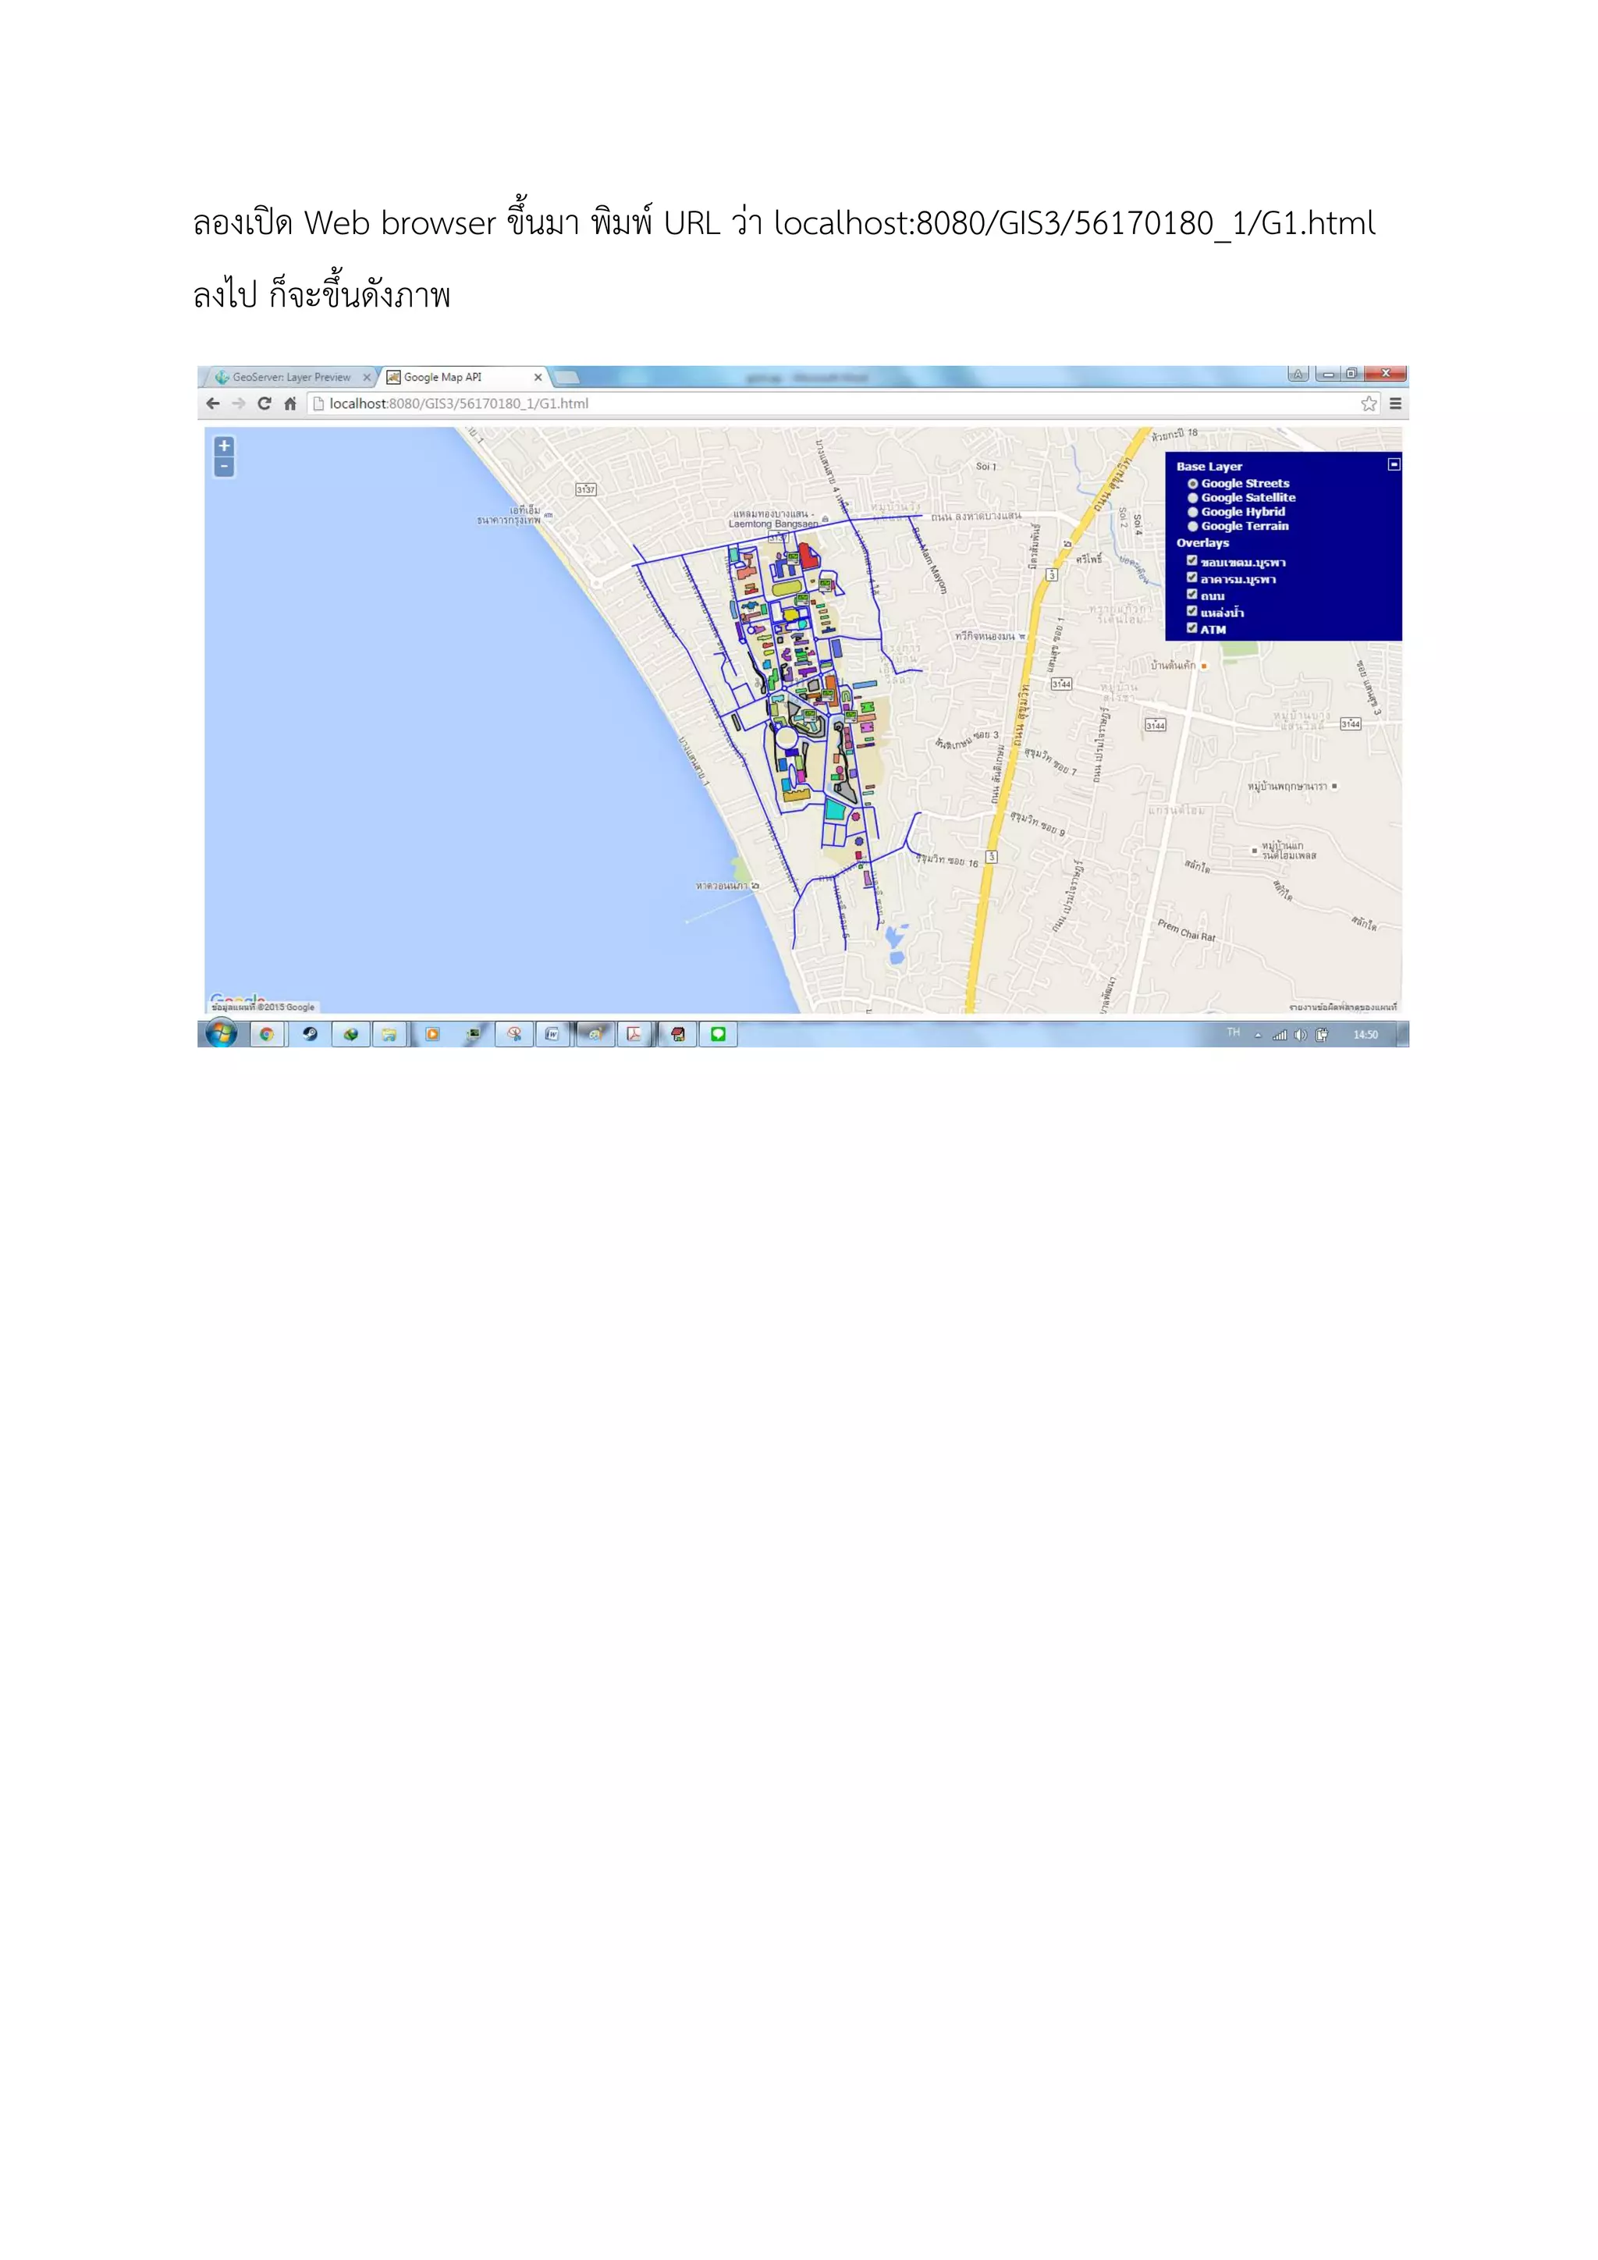Toggle the ขอบเขตม.บูรพา overlay checkbox
This screenshot has width=1598, height=2260.
[x=1191, y=561]
